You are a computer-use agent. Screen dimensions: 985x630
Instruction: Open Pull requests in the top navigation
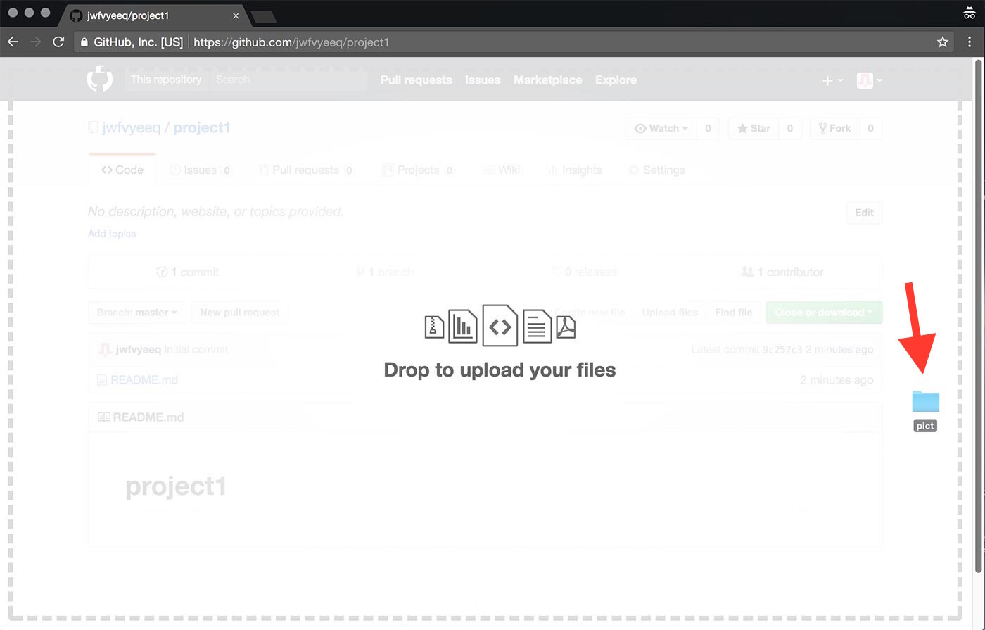(x=416, y=80)
